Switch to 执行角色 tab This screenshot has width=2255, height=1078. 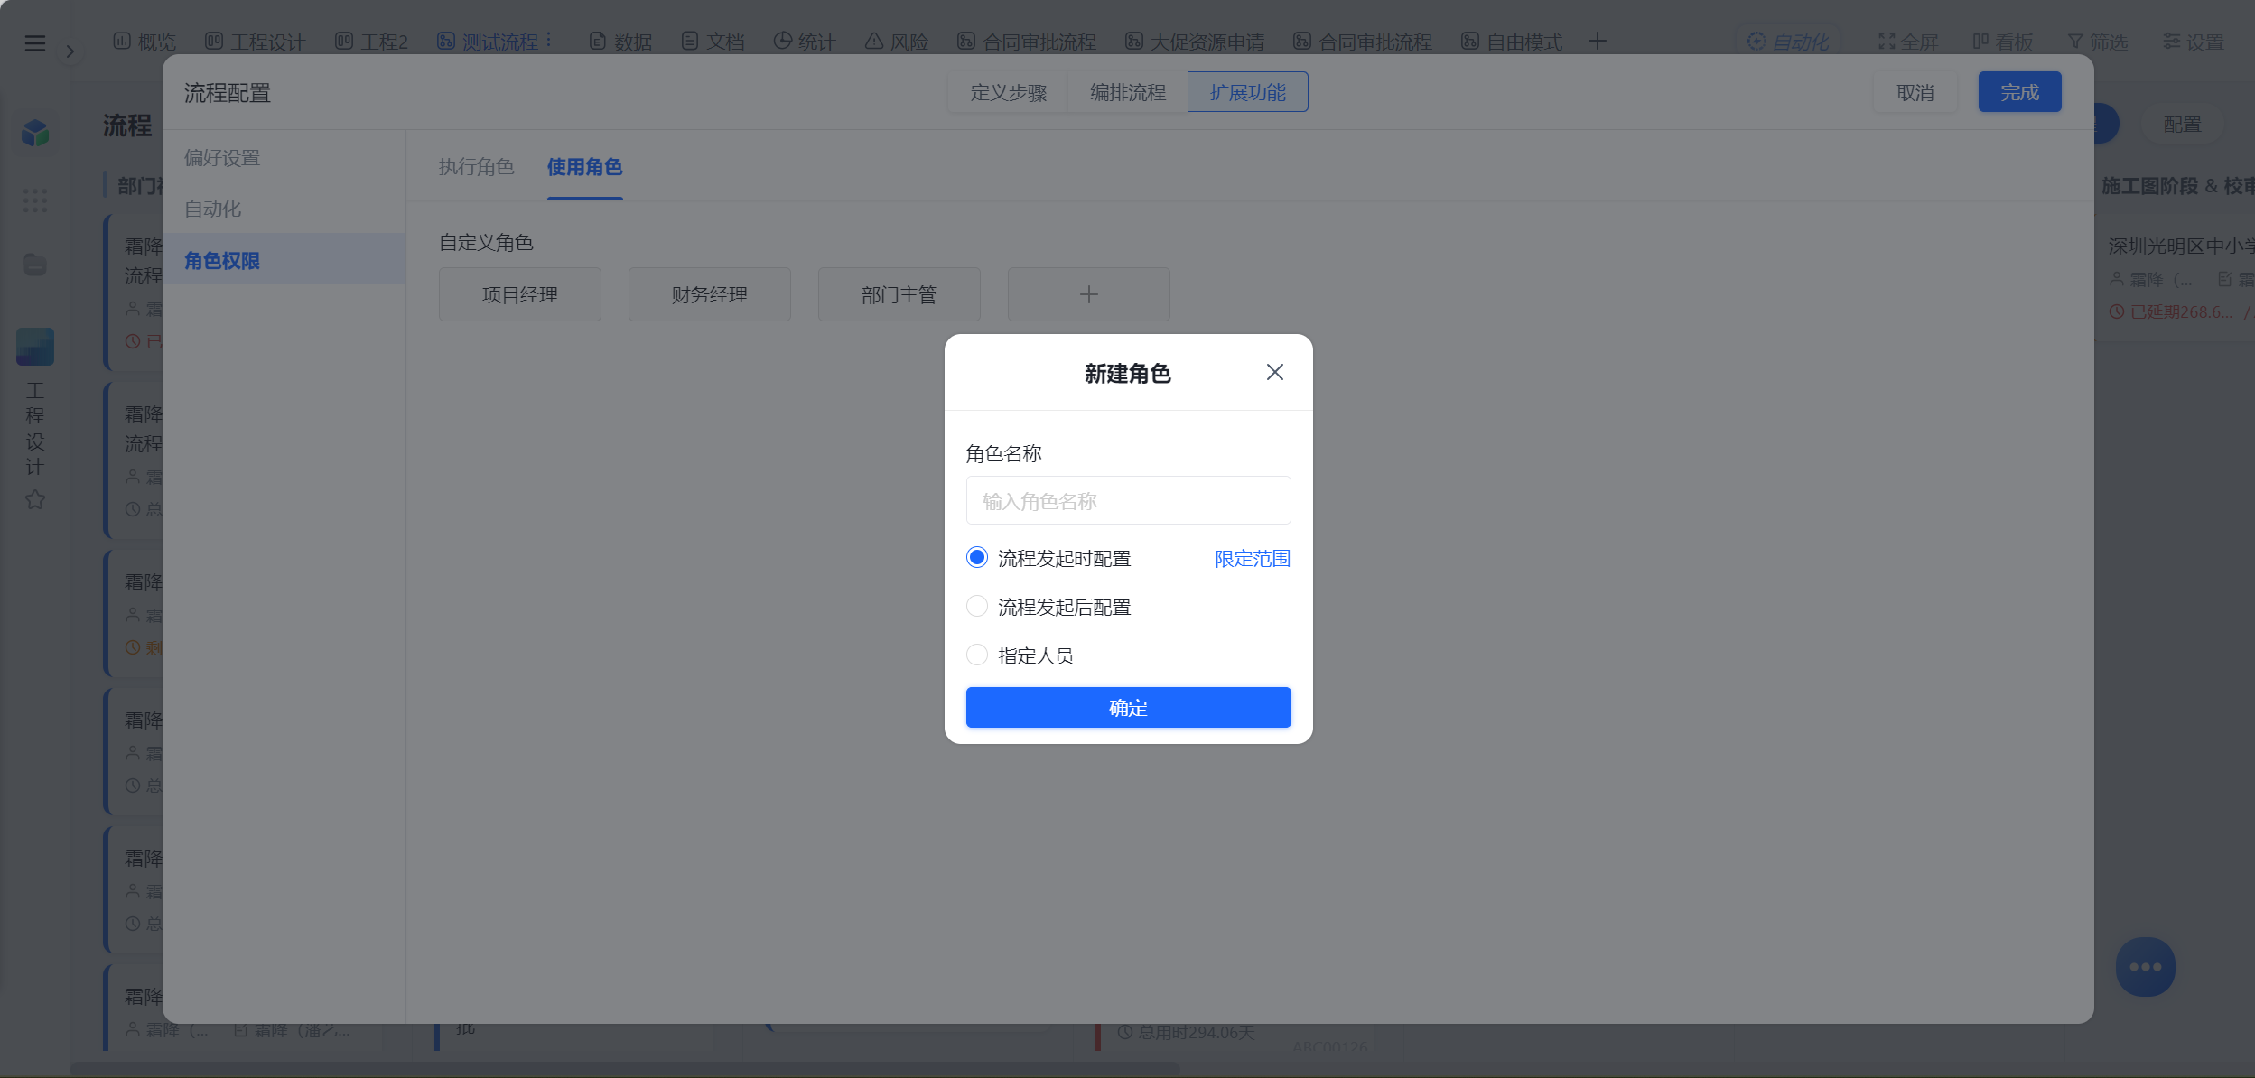[476, 167]
